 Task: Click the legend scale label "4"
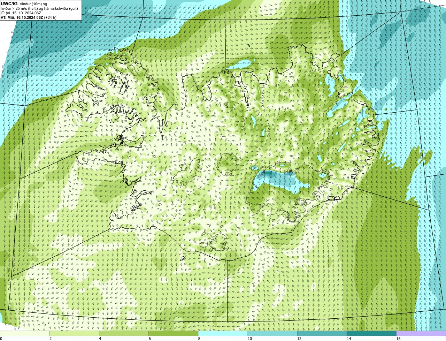click(x=100, y=339)
